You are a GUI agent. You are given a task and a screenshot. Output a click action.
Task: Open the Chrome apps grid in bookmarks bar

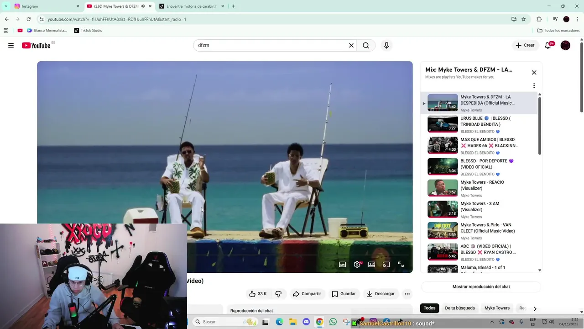point(6,31)
